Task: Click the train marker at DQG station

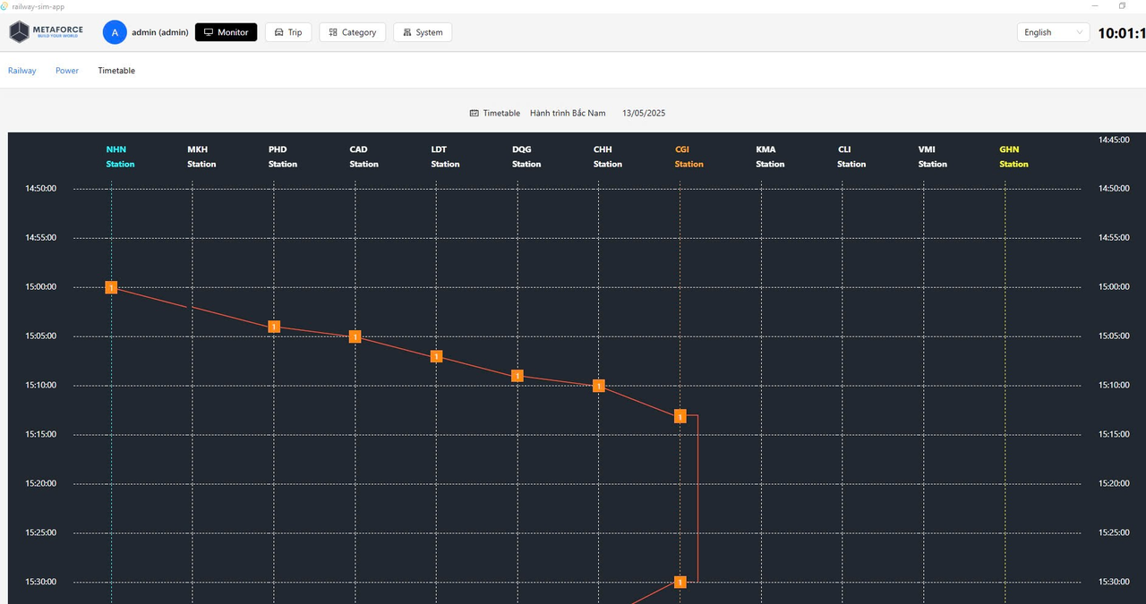Action: click(517, 376)
